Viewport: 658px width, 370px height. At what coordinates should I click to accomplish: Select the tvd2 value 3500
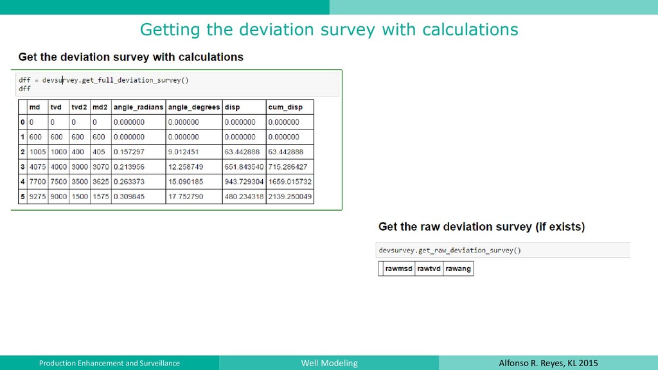[x=79, y=182]
